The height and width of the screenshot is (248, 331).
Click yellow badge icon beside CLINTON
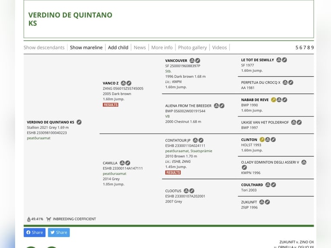262,140
